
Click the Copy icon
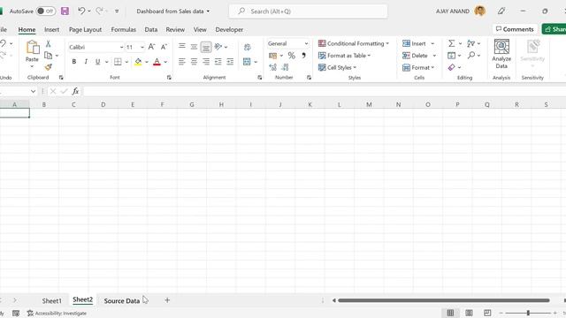pyautogui.click(x=48, y=56)
